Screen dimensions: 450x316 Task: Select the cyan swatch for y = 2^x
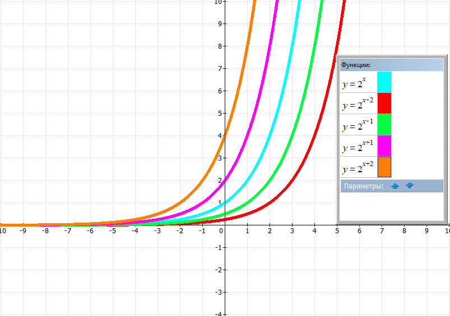tap(384, 82)
